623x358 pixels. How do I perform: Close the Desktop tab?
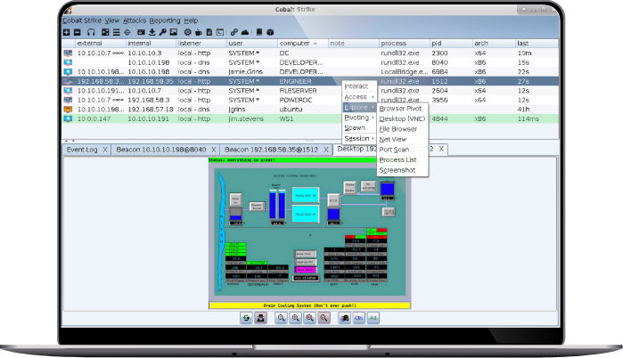coord(441,149)
